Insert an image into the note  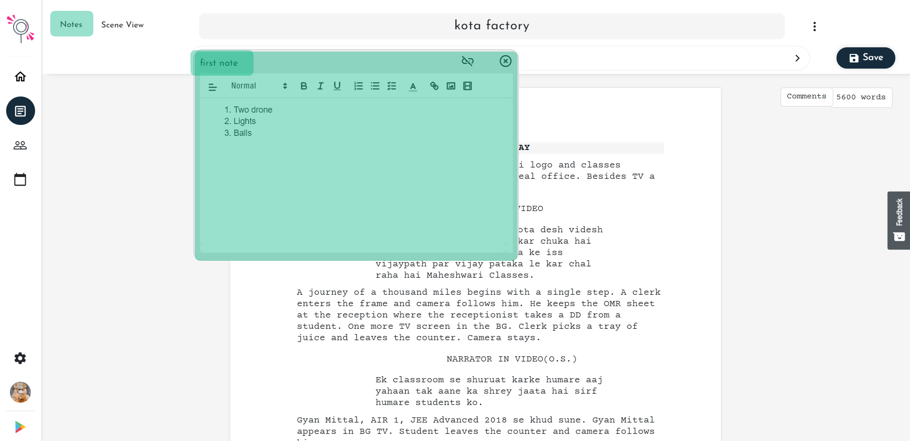[x=451, y=86]
